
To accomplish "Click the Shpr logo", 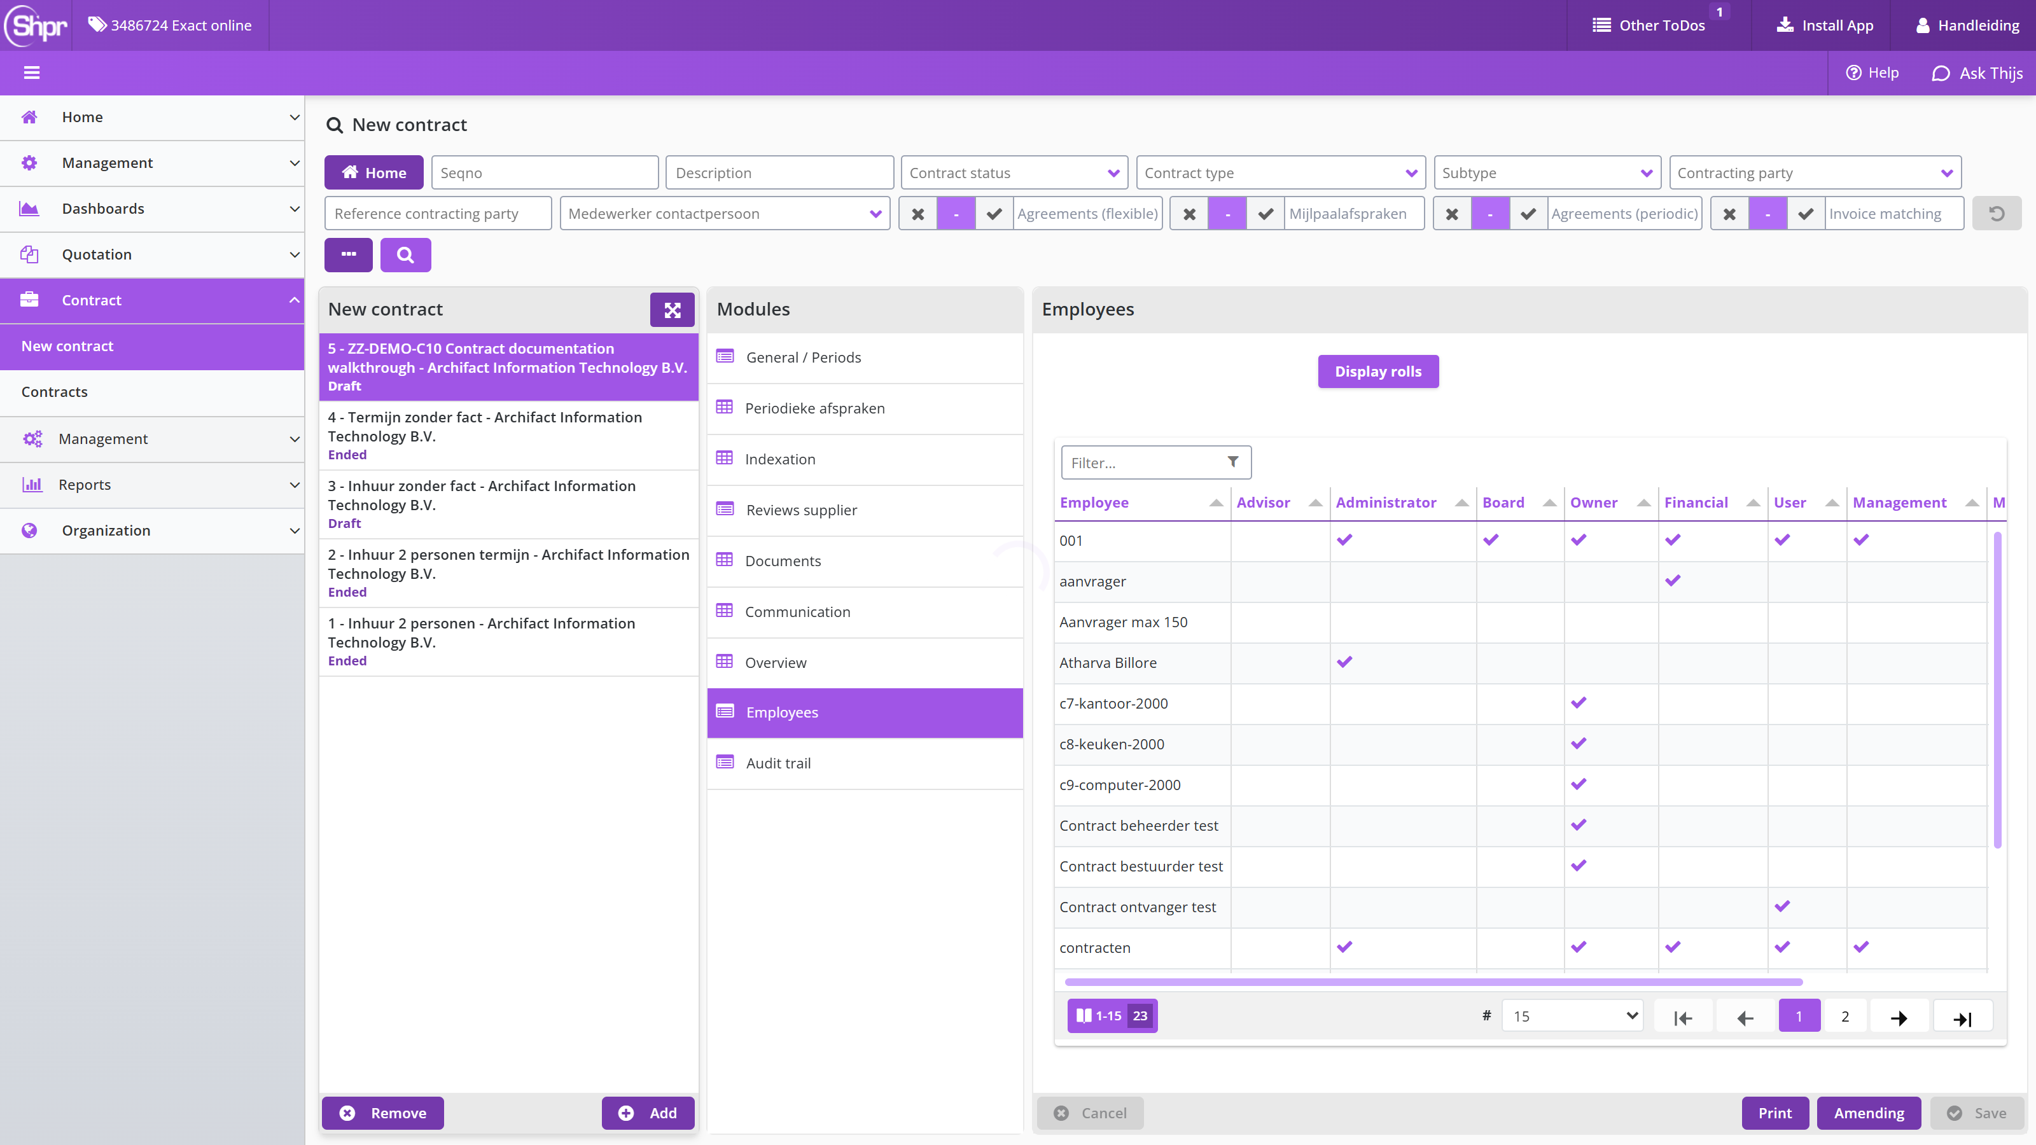I will tap(36, 25).
